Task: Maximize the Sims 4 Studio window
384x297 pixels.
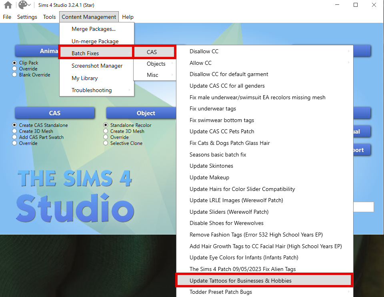Action: click(356, 5)
